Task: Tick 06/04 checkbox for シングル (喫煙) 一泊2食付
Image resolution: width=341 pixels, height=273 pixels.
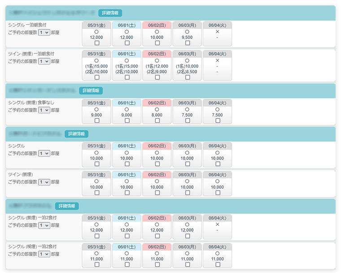Action: coord(218,264)
